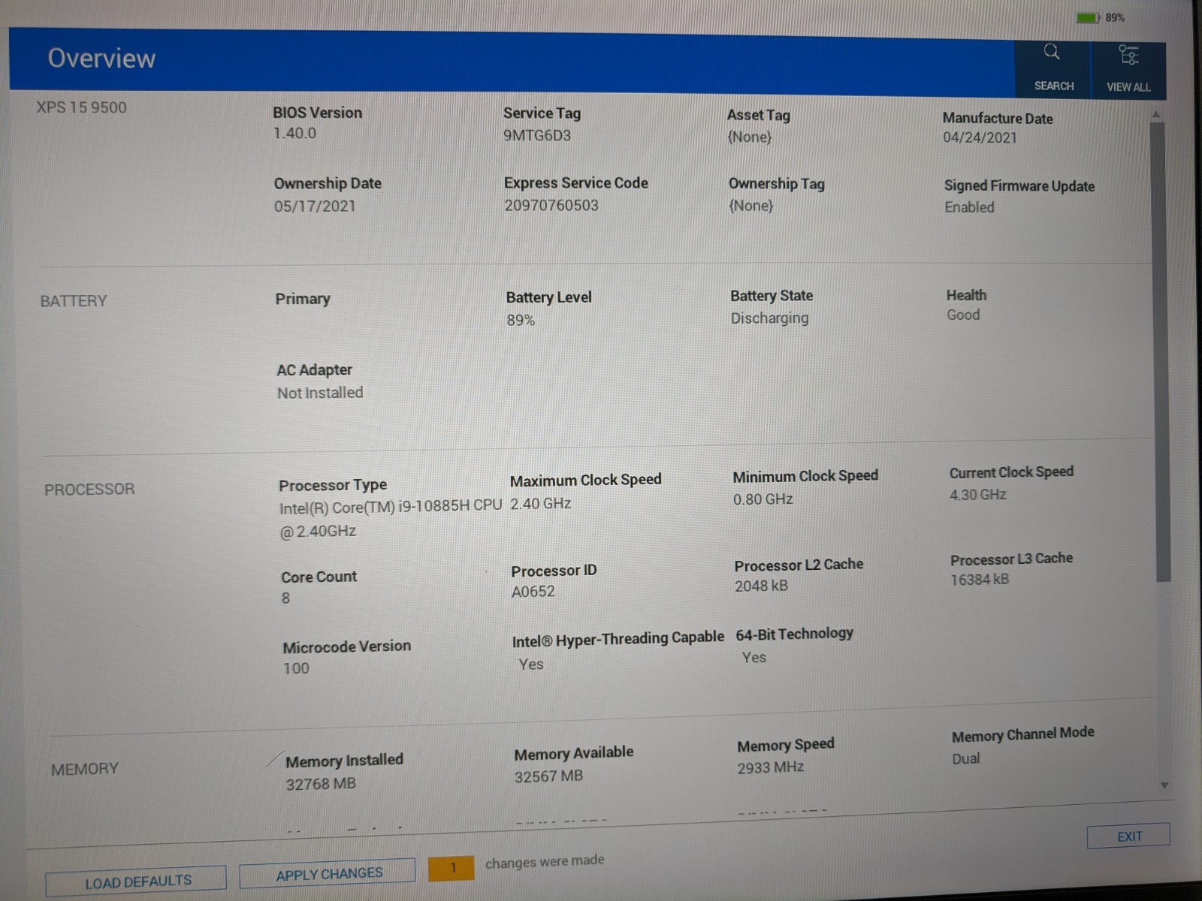
Task: Click Memory Channel Mode value Dual
Action: click(x=965, y=758)
